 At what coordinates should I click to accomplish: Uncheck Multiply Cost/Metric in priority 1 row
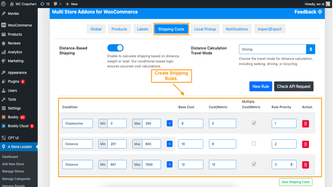coord(254,123)
